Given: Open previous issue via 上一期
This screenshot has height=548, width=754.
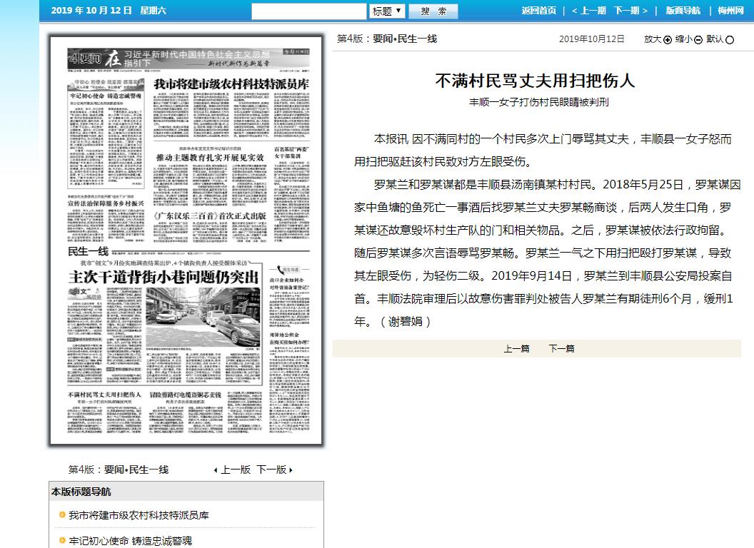Looking at the screenshot, I should pos(588,11).
